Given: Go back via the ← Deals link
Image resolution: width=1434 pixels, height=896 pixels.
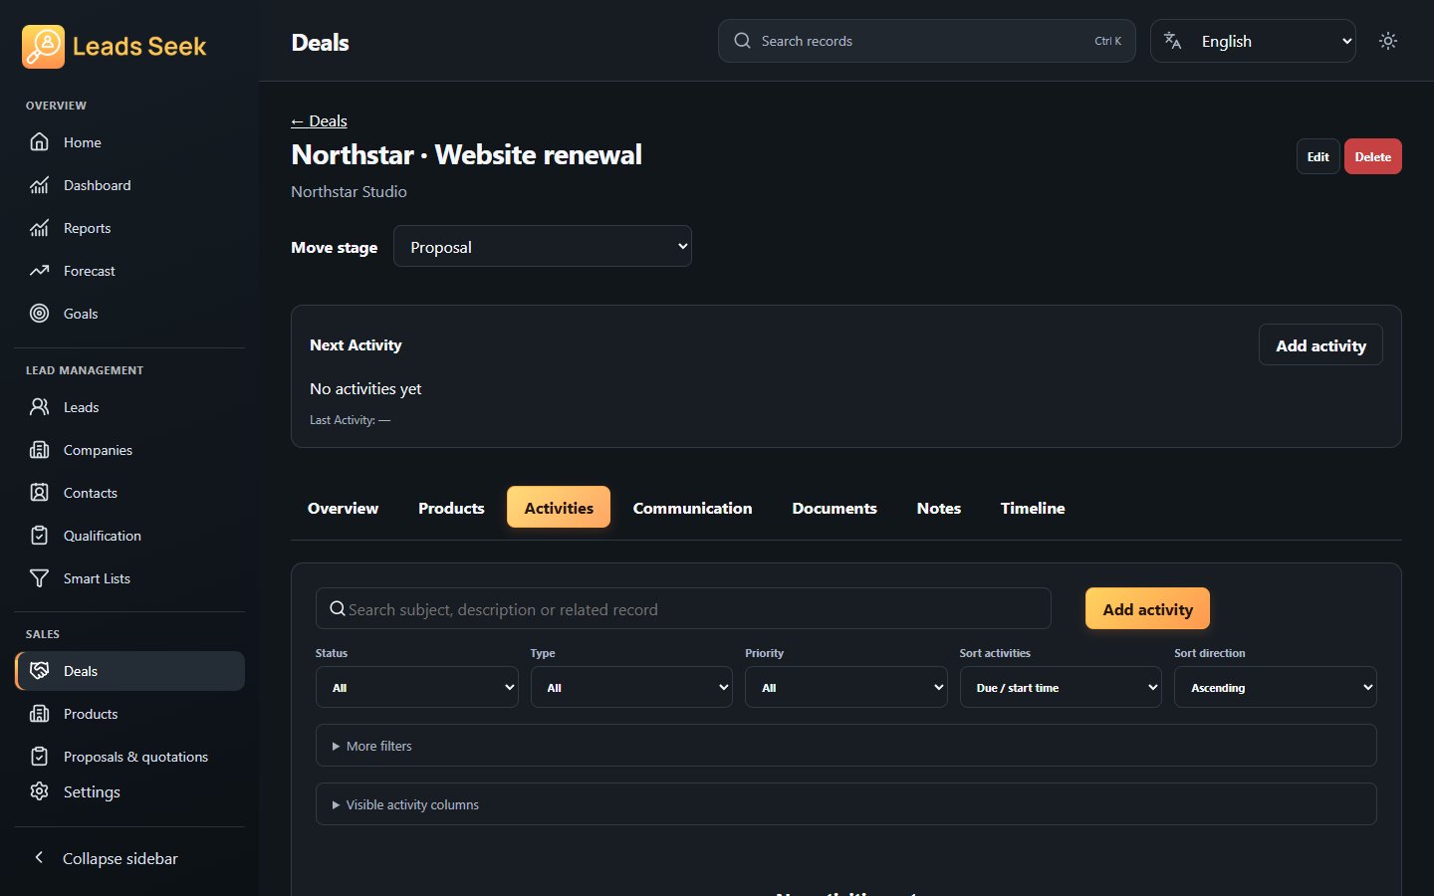Looking at the screenshot, I should (x=319, y=120).
